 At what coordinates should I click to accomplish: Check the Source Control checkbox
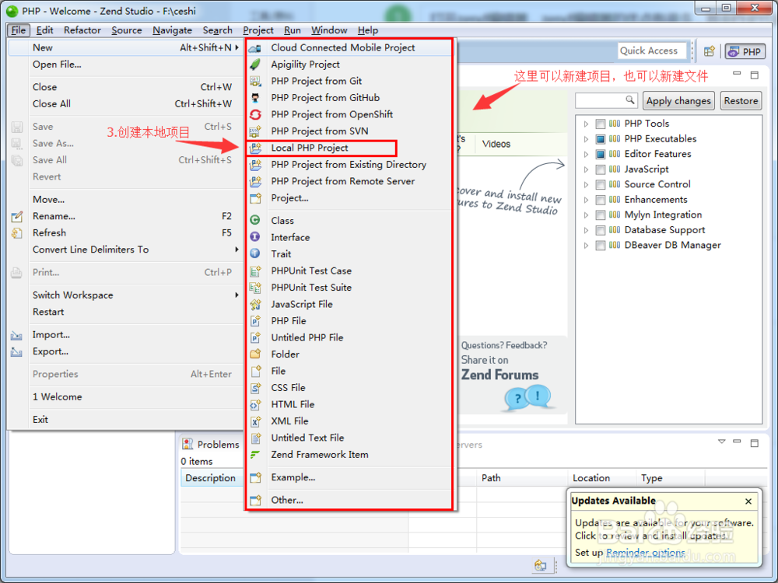coord(601,185)
